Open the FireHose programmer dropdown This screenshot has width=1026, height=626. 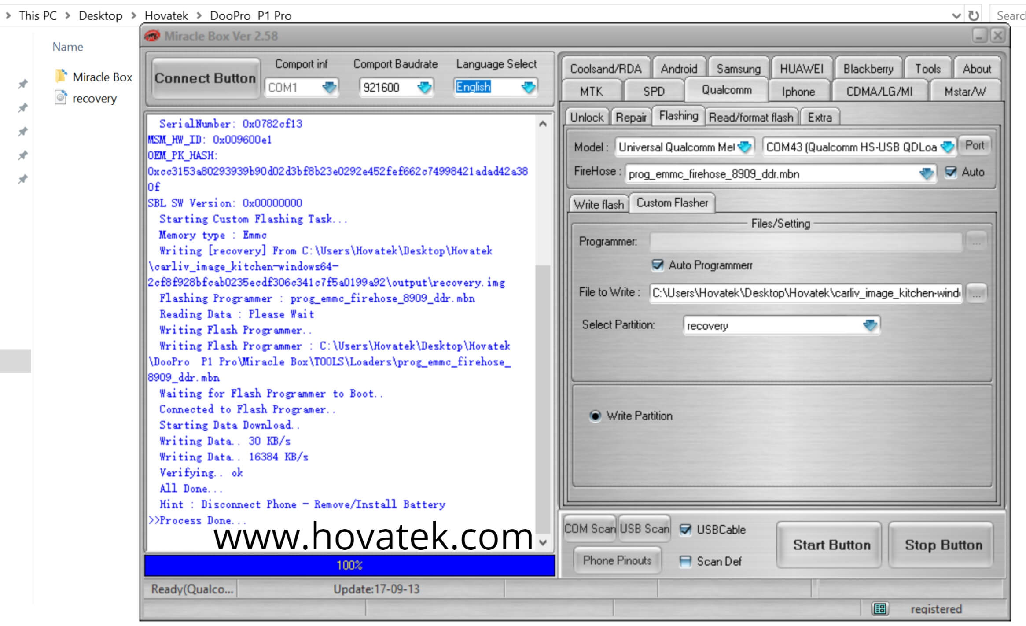pos(927,173)
